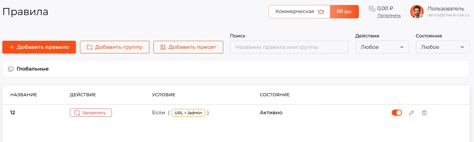Click the Правила page title
The width and height of the screenshot is (474, 142).
pos(26,12)
